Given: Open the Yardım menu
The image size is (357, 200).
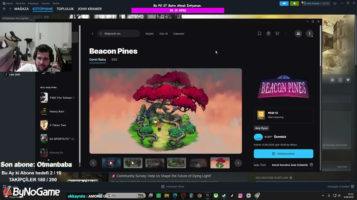Looking at the screenshot, I should point(56,4).
